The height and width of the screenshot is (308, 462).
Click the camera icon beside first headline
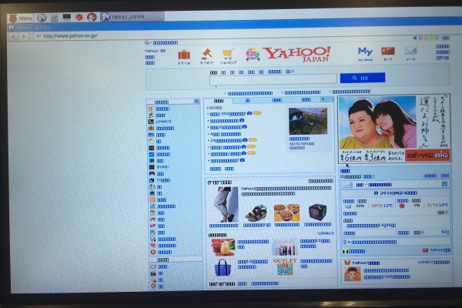[249, 113]
